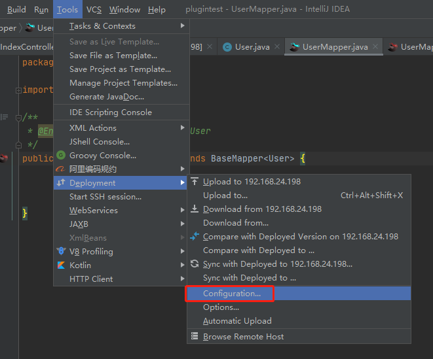Click MyBatis gutter icon beside public line
433x359 pixels.
pyautogui.click(x=4, y=158)
